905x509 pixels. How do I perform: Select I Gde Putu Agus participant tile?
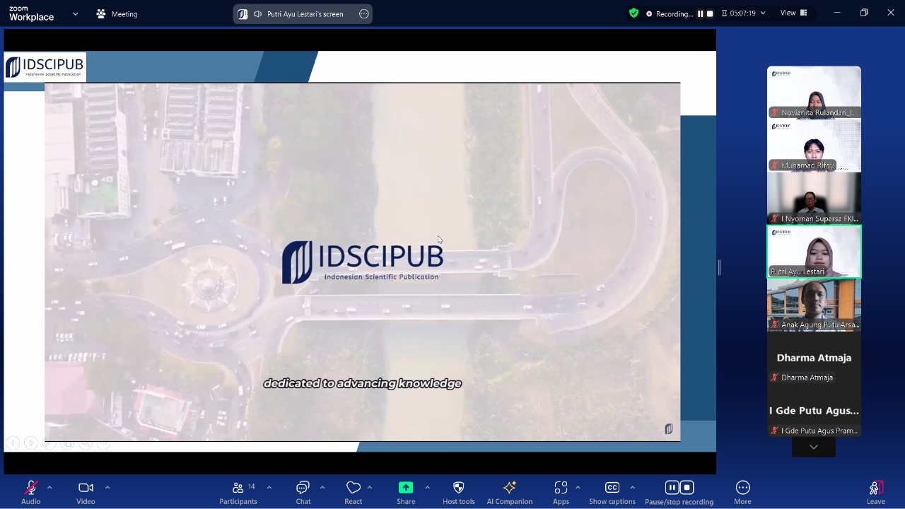[814, 411]
